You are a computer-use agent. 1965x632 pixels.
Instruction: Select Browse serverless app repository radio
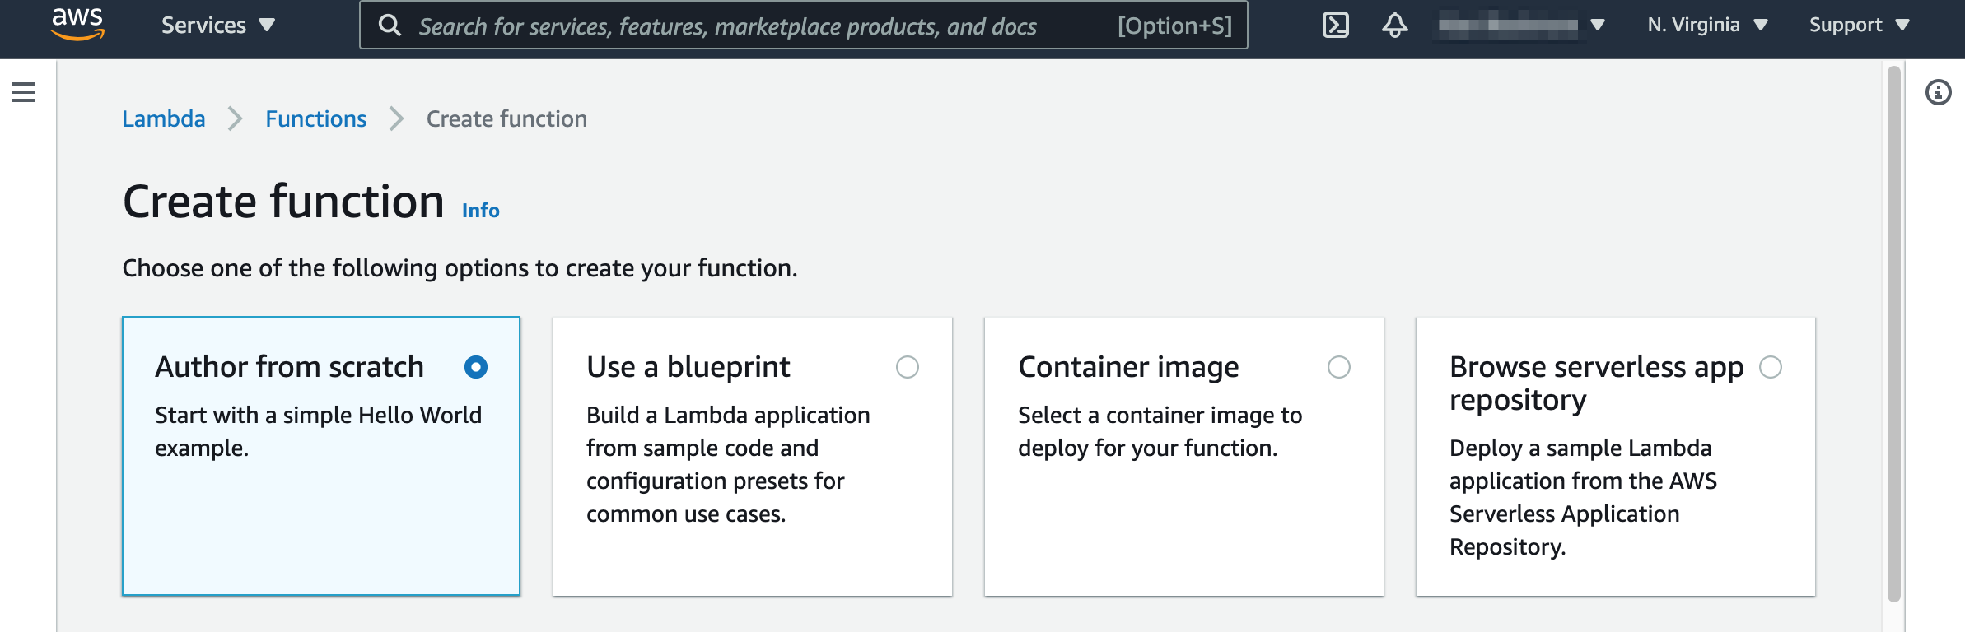(1771, 367)
